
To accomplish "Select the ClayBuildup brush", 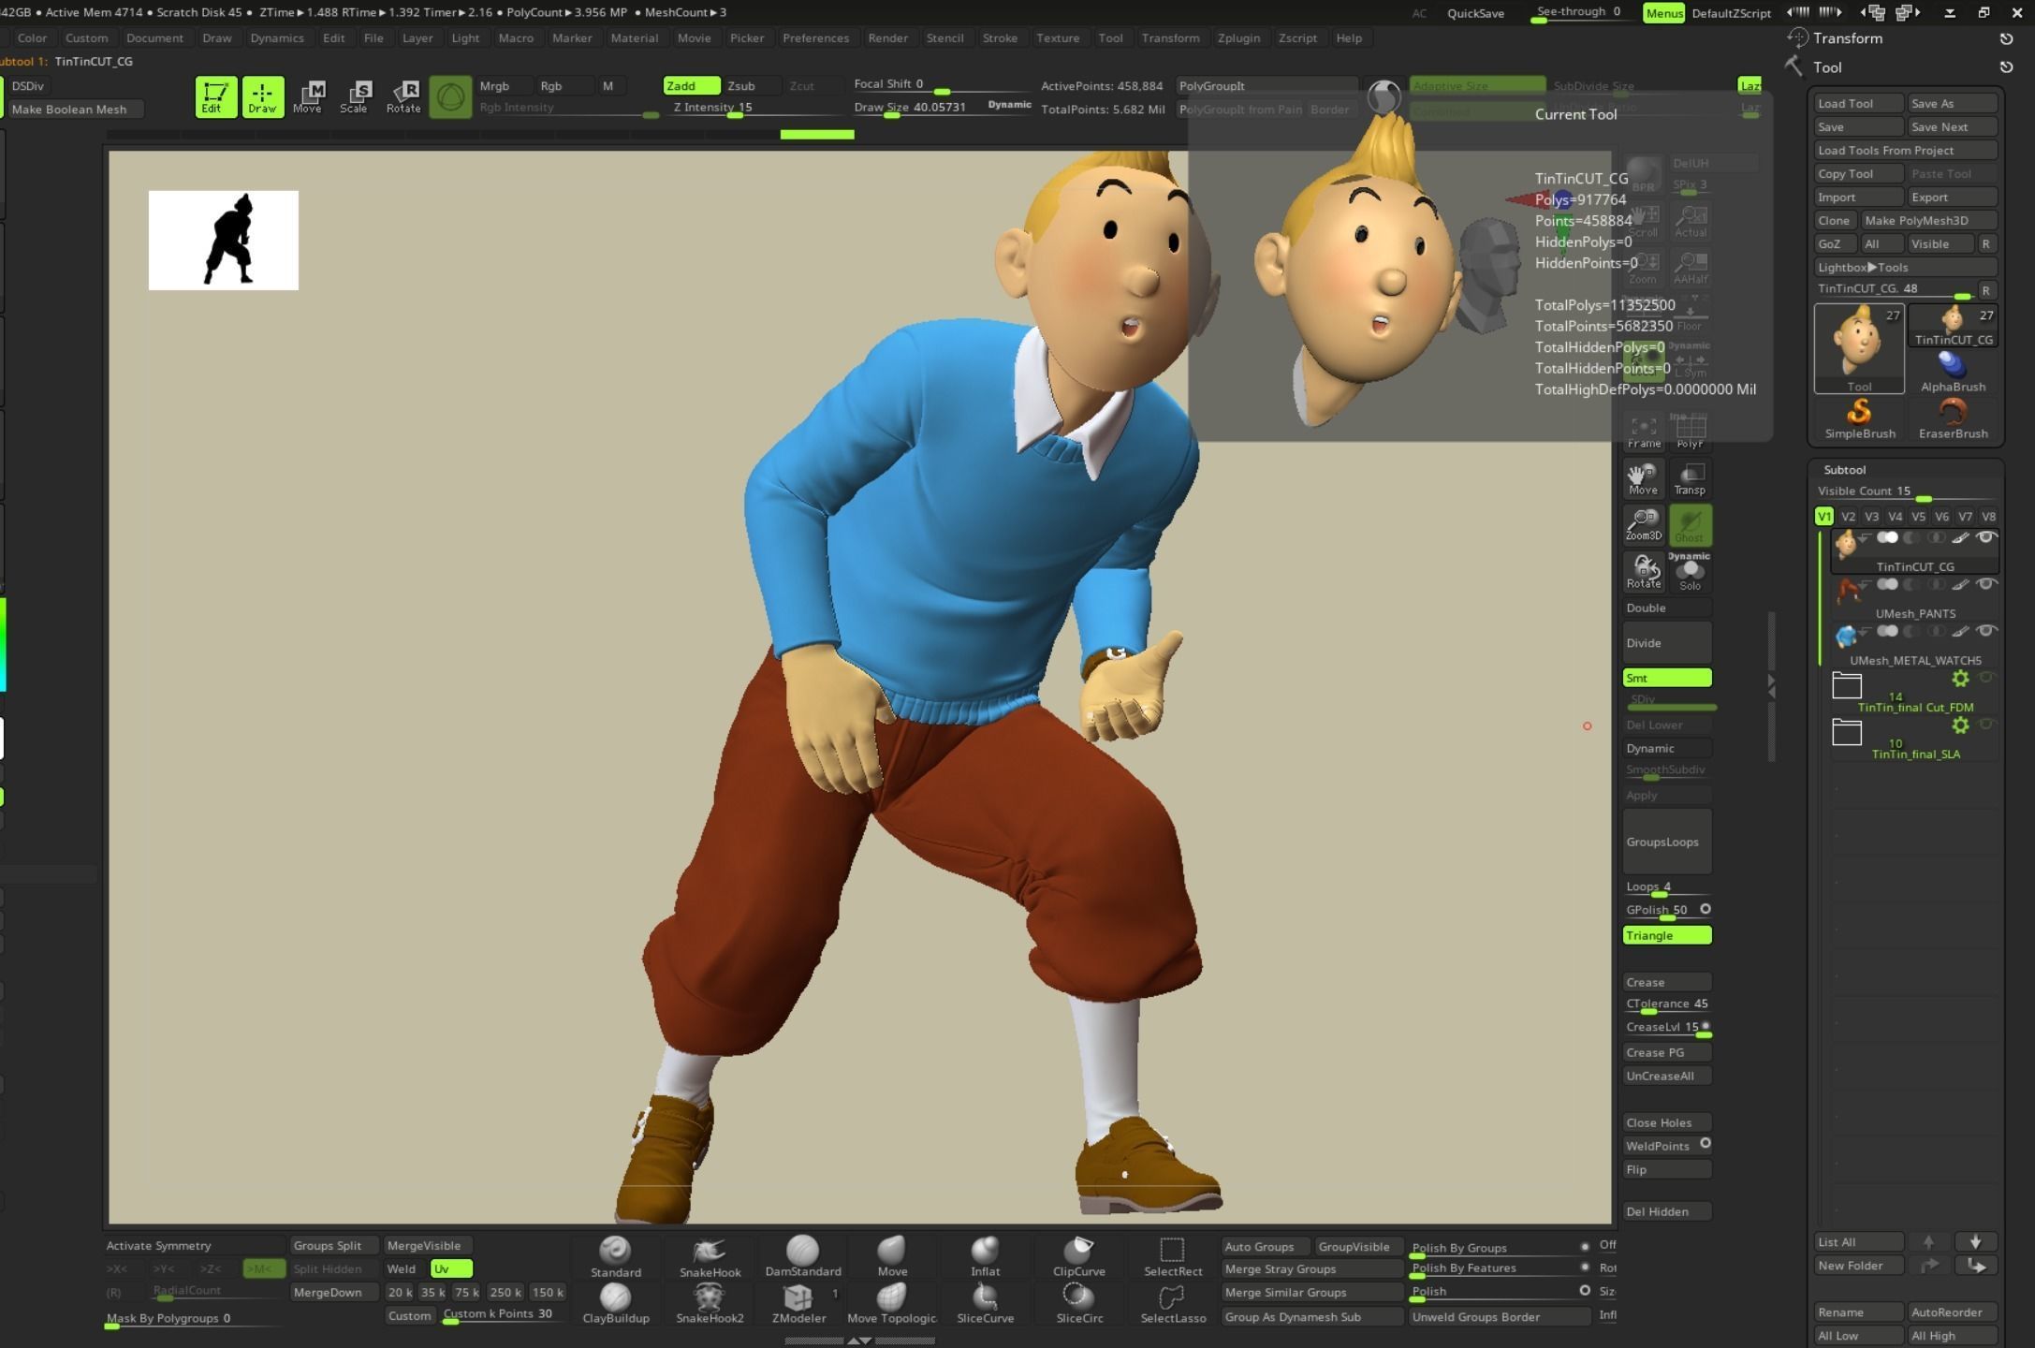I will 615,1303.
